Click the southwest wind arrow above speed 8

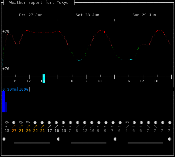click(x=77, y=127)
